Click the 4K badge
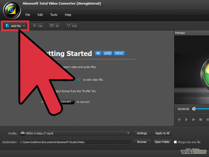The width and height of the screenshot is (209, 157). coord(98,53)
